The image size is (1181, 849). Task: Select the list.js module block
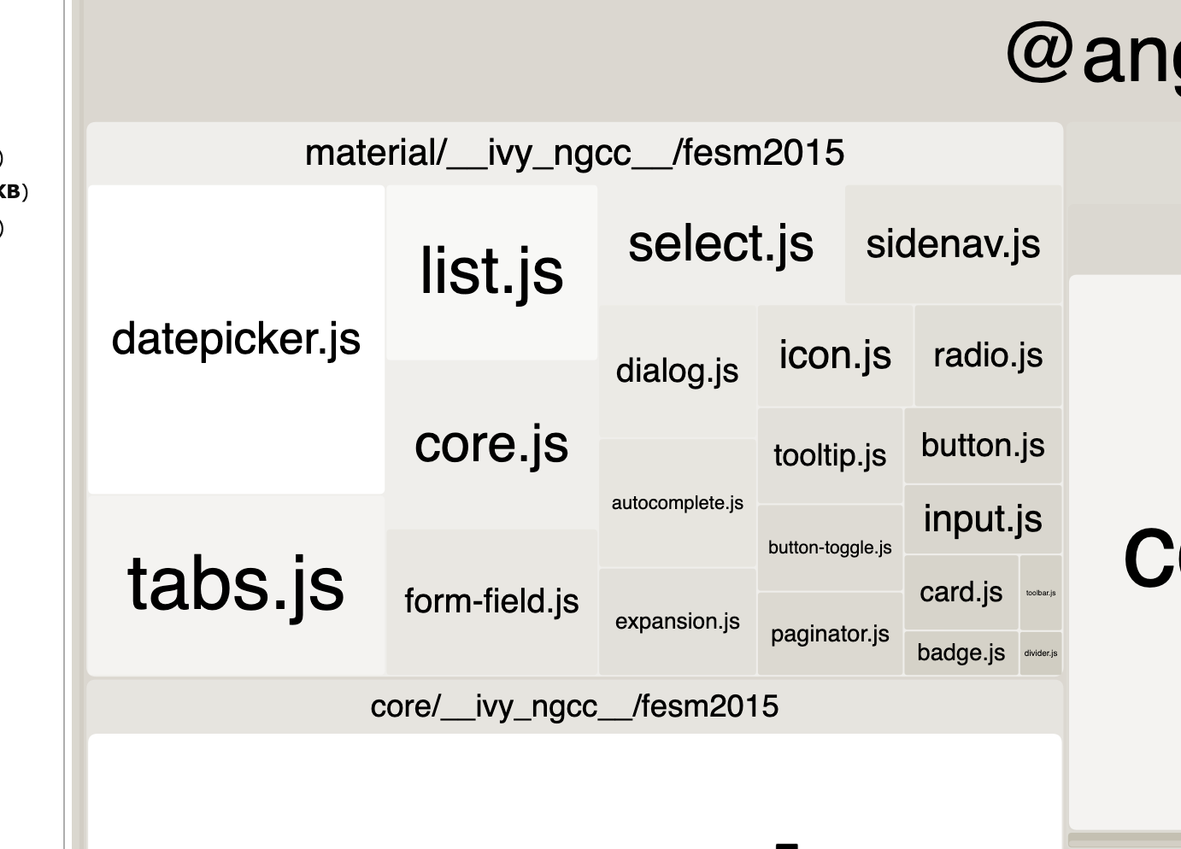491,272
